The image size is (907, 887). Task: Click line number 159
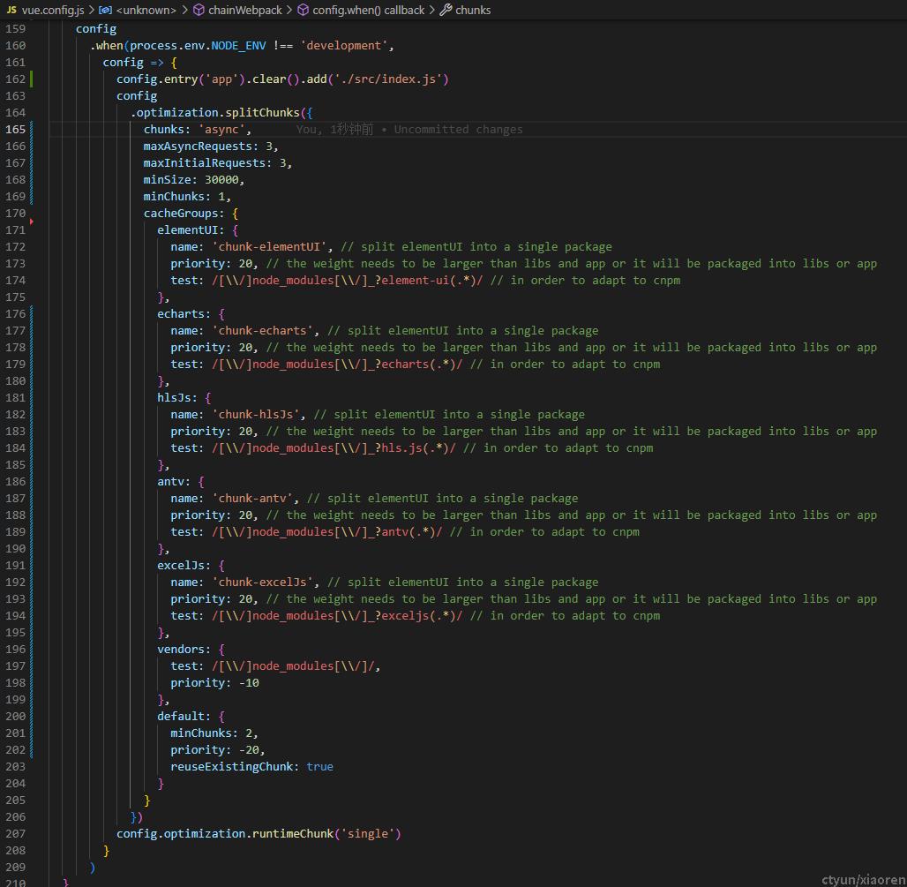click(x=16, y=28)
